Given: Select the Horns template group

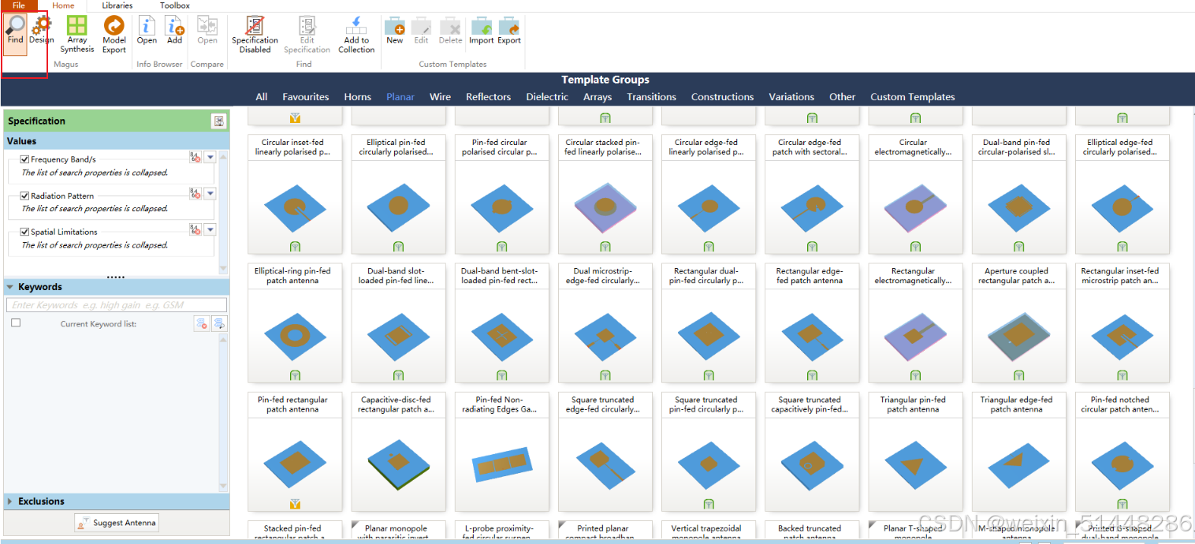Looking at the screenshot, I should (358, 97).
